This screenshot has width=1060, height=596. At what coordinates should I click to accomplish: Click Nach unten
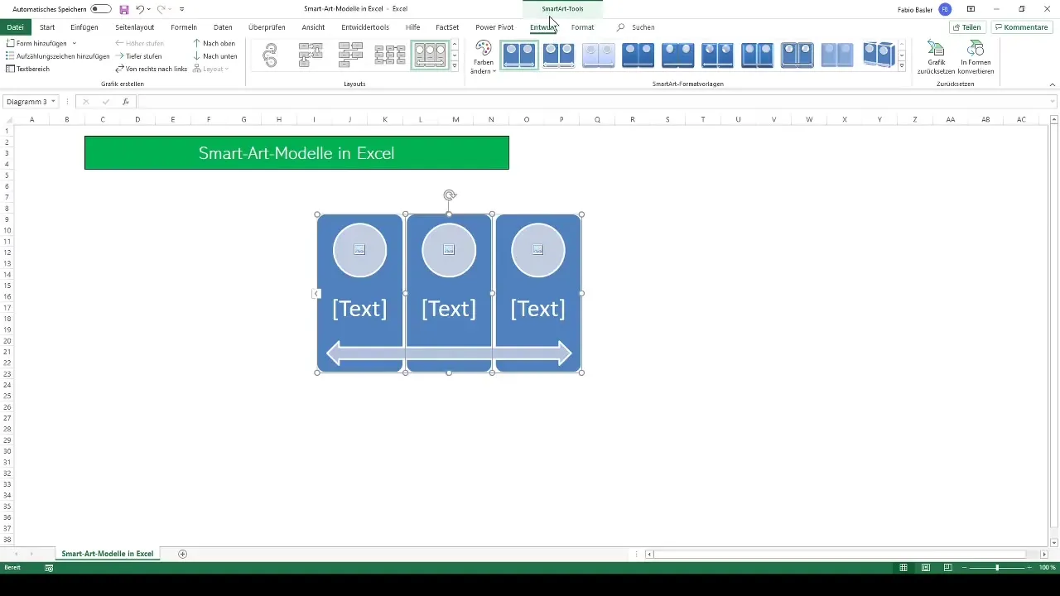[214, 55]
